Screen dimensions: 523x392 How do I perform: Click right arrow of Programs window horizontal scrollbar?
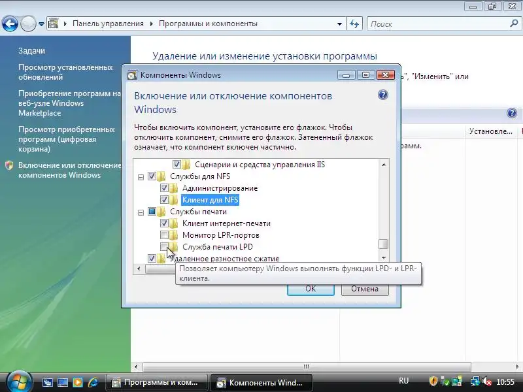tap(518, 367)
